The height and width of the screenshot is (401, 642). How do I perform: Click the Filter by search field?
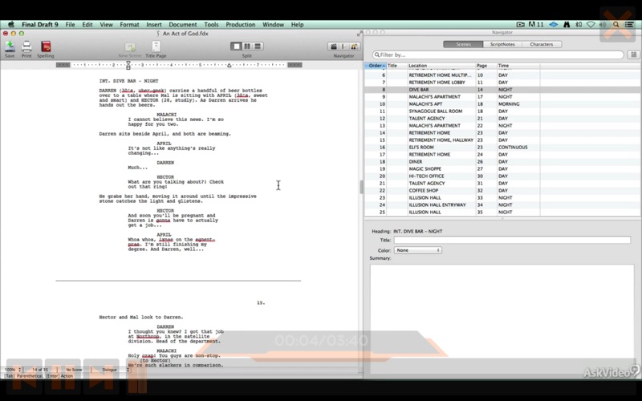(498, 55)
